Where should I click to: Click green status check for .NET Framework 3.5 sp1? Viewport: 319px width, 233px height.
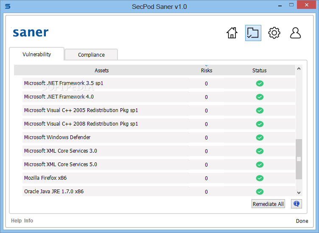click(260, 83)
